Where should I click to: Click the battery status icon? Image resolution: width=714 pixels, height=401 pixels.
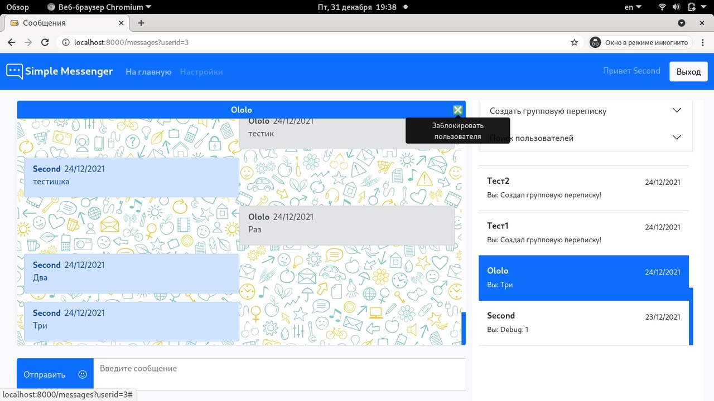pos(692,7)
